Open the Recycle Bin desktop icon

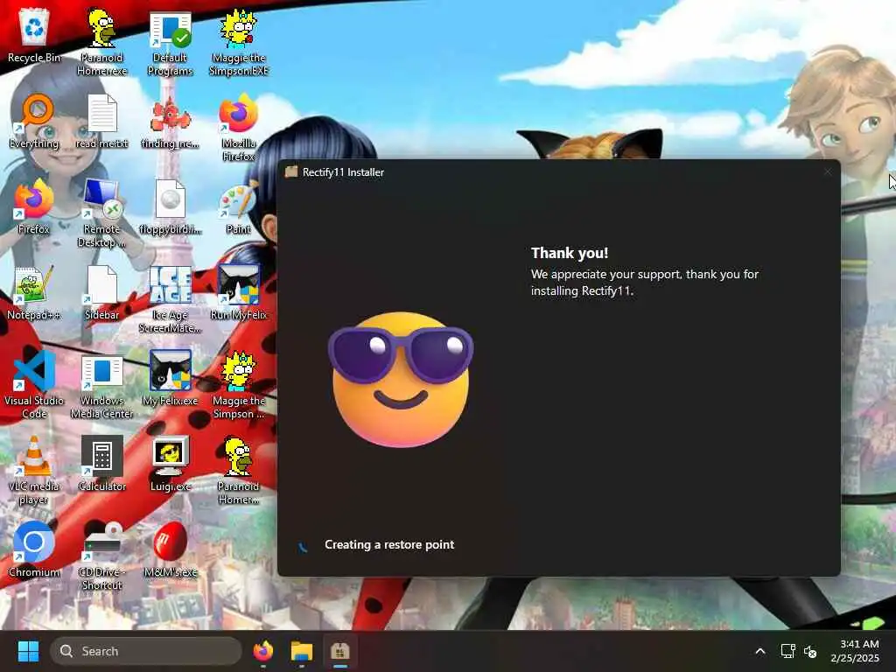pyautogui.click(x=34, y=35)
